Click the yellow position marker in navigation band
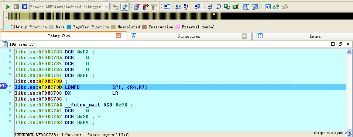Viewport: 353px width, 137px height. (x=214, y=14)
